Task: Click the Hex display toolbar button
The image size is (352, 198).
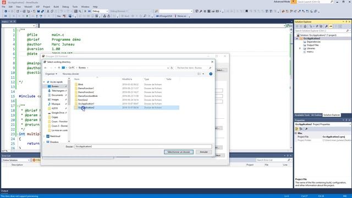Action: point(59,16)
